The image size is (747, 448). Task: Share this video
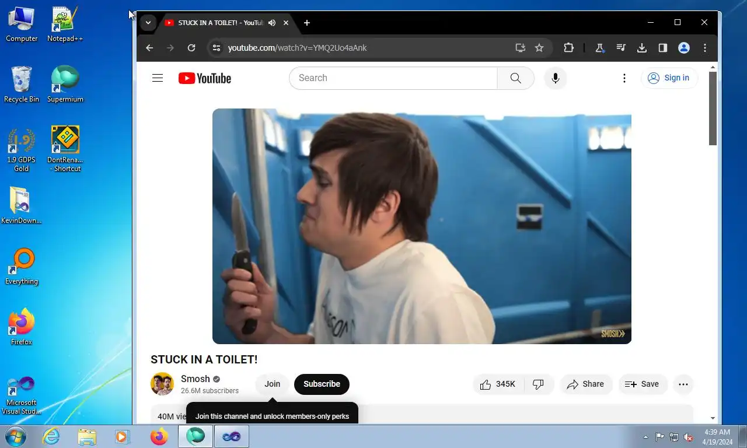[586, 384]
